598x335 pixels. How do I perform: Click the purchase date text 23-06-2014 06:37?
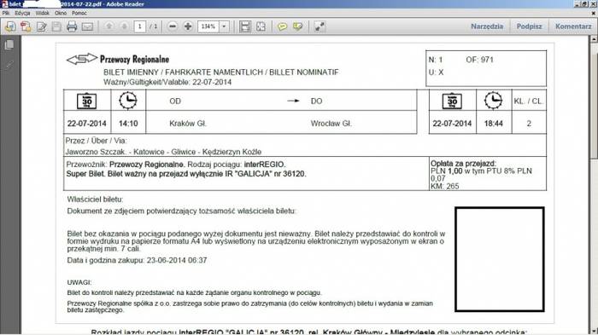(x=177, y=260)
